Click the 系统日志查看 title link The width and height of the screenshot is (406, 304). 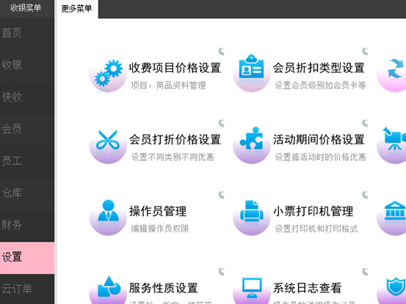tap(308, 288)
